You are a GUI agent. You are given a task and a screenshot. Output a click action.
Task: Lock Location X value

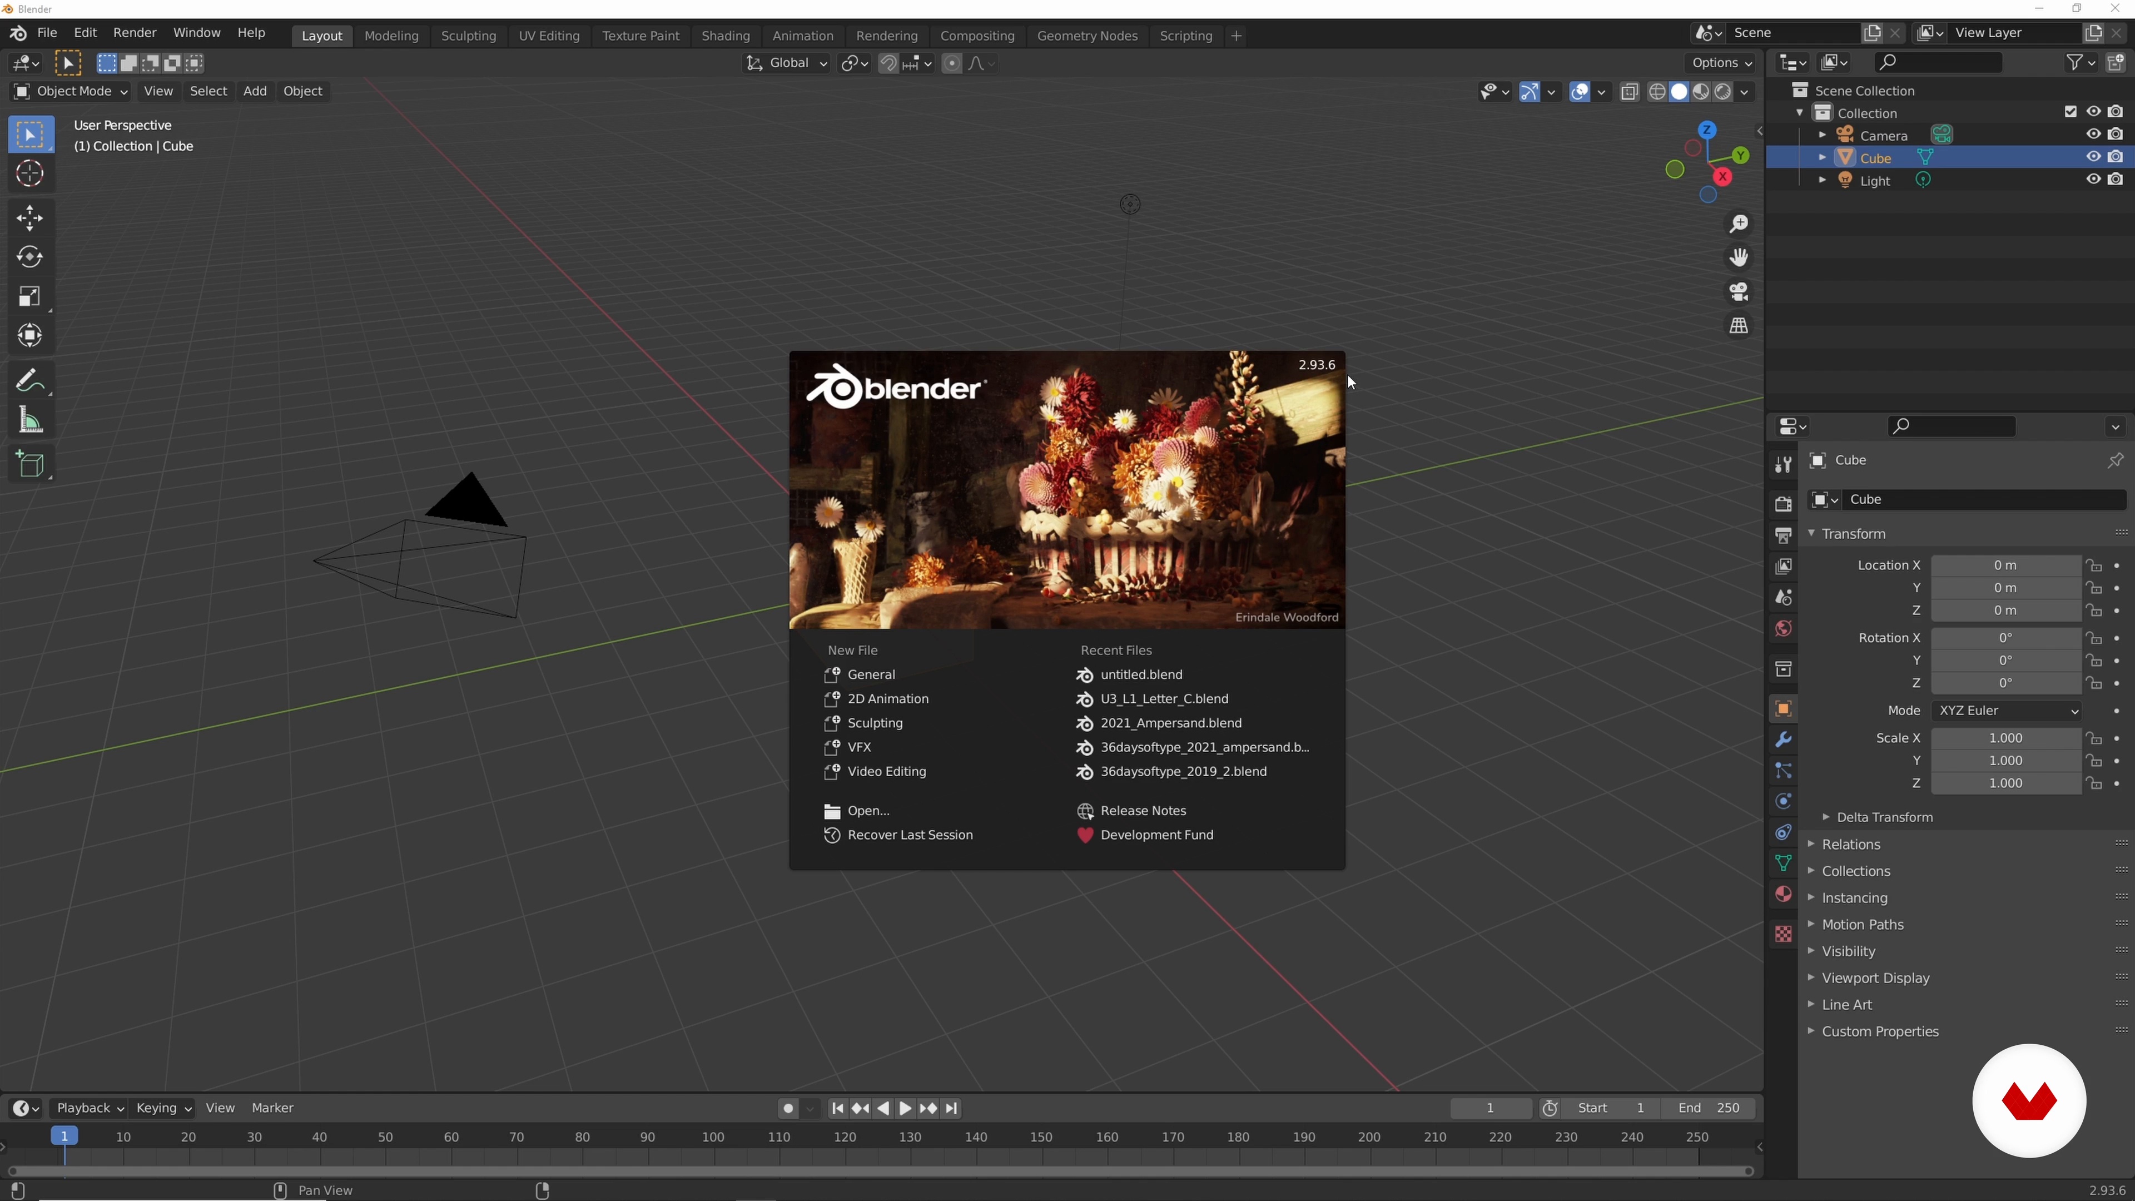pos(2093,566)
